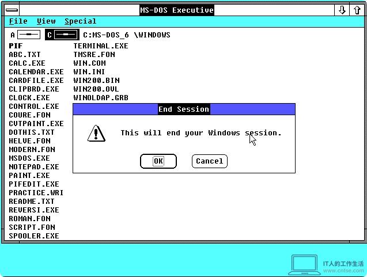Select CLIPBRD.EXE file

click(x=33, y=89)
